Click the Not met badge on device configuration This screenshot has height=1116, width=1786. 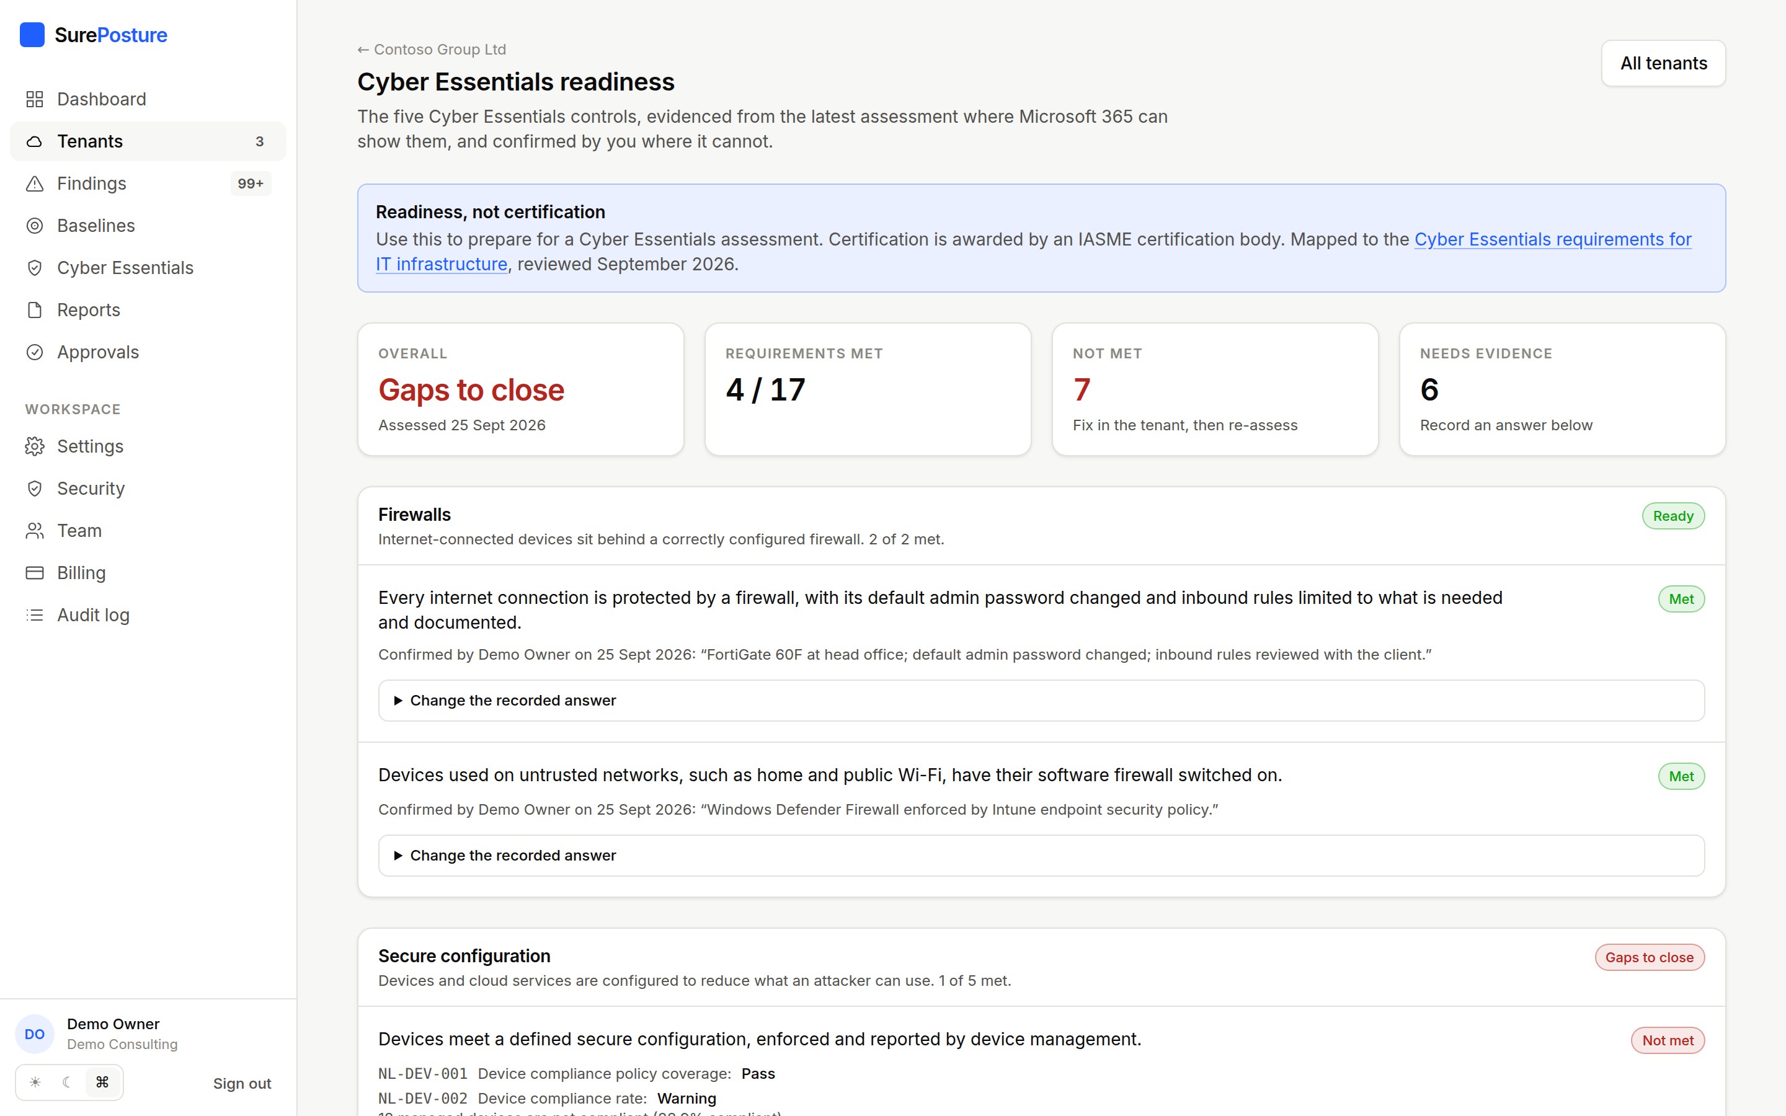[x=1668, y=1040]
